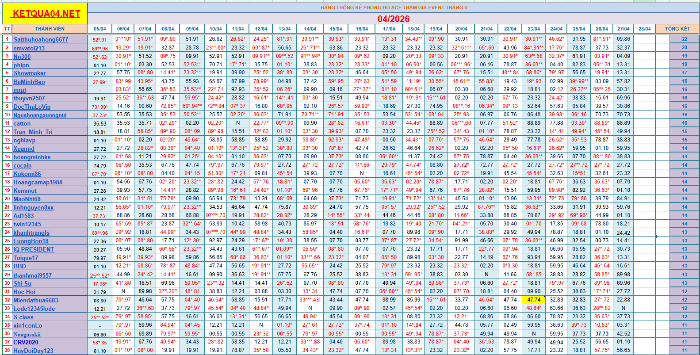Open member link MaoNhi68
700x355 pixels.
[x=27, y=199]
